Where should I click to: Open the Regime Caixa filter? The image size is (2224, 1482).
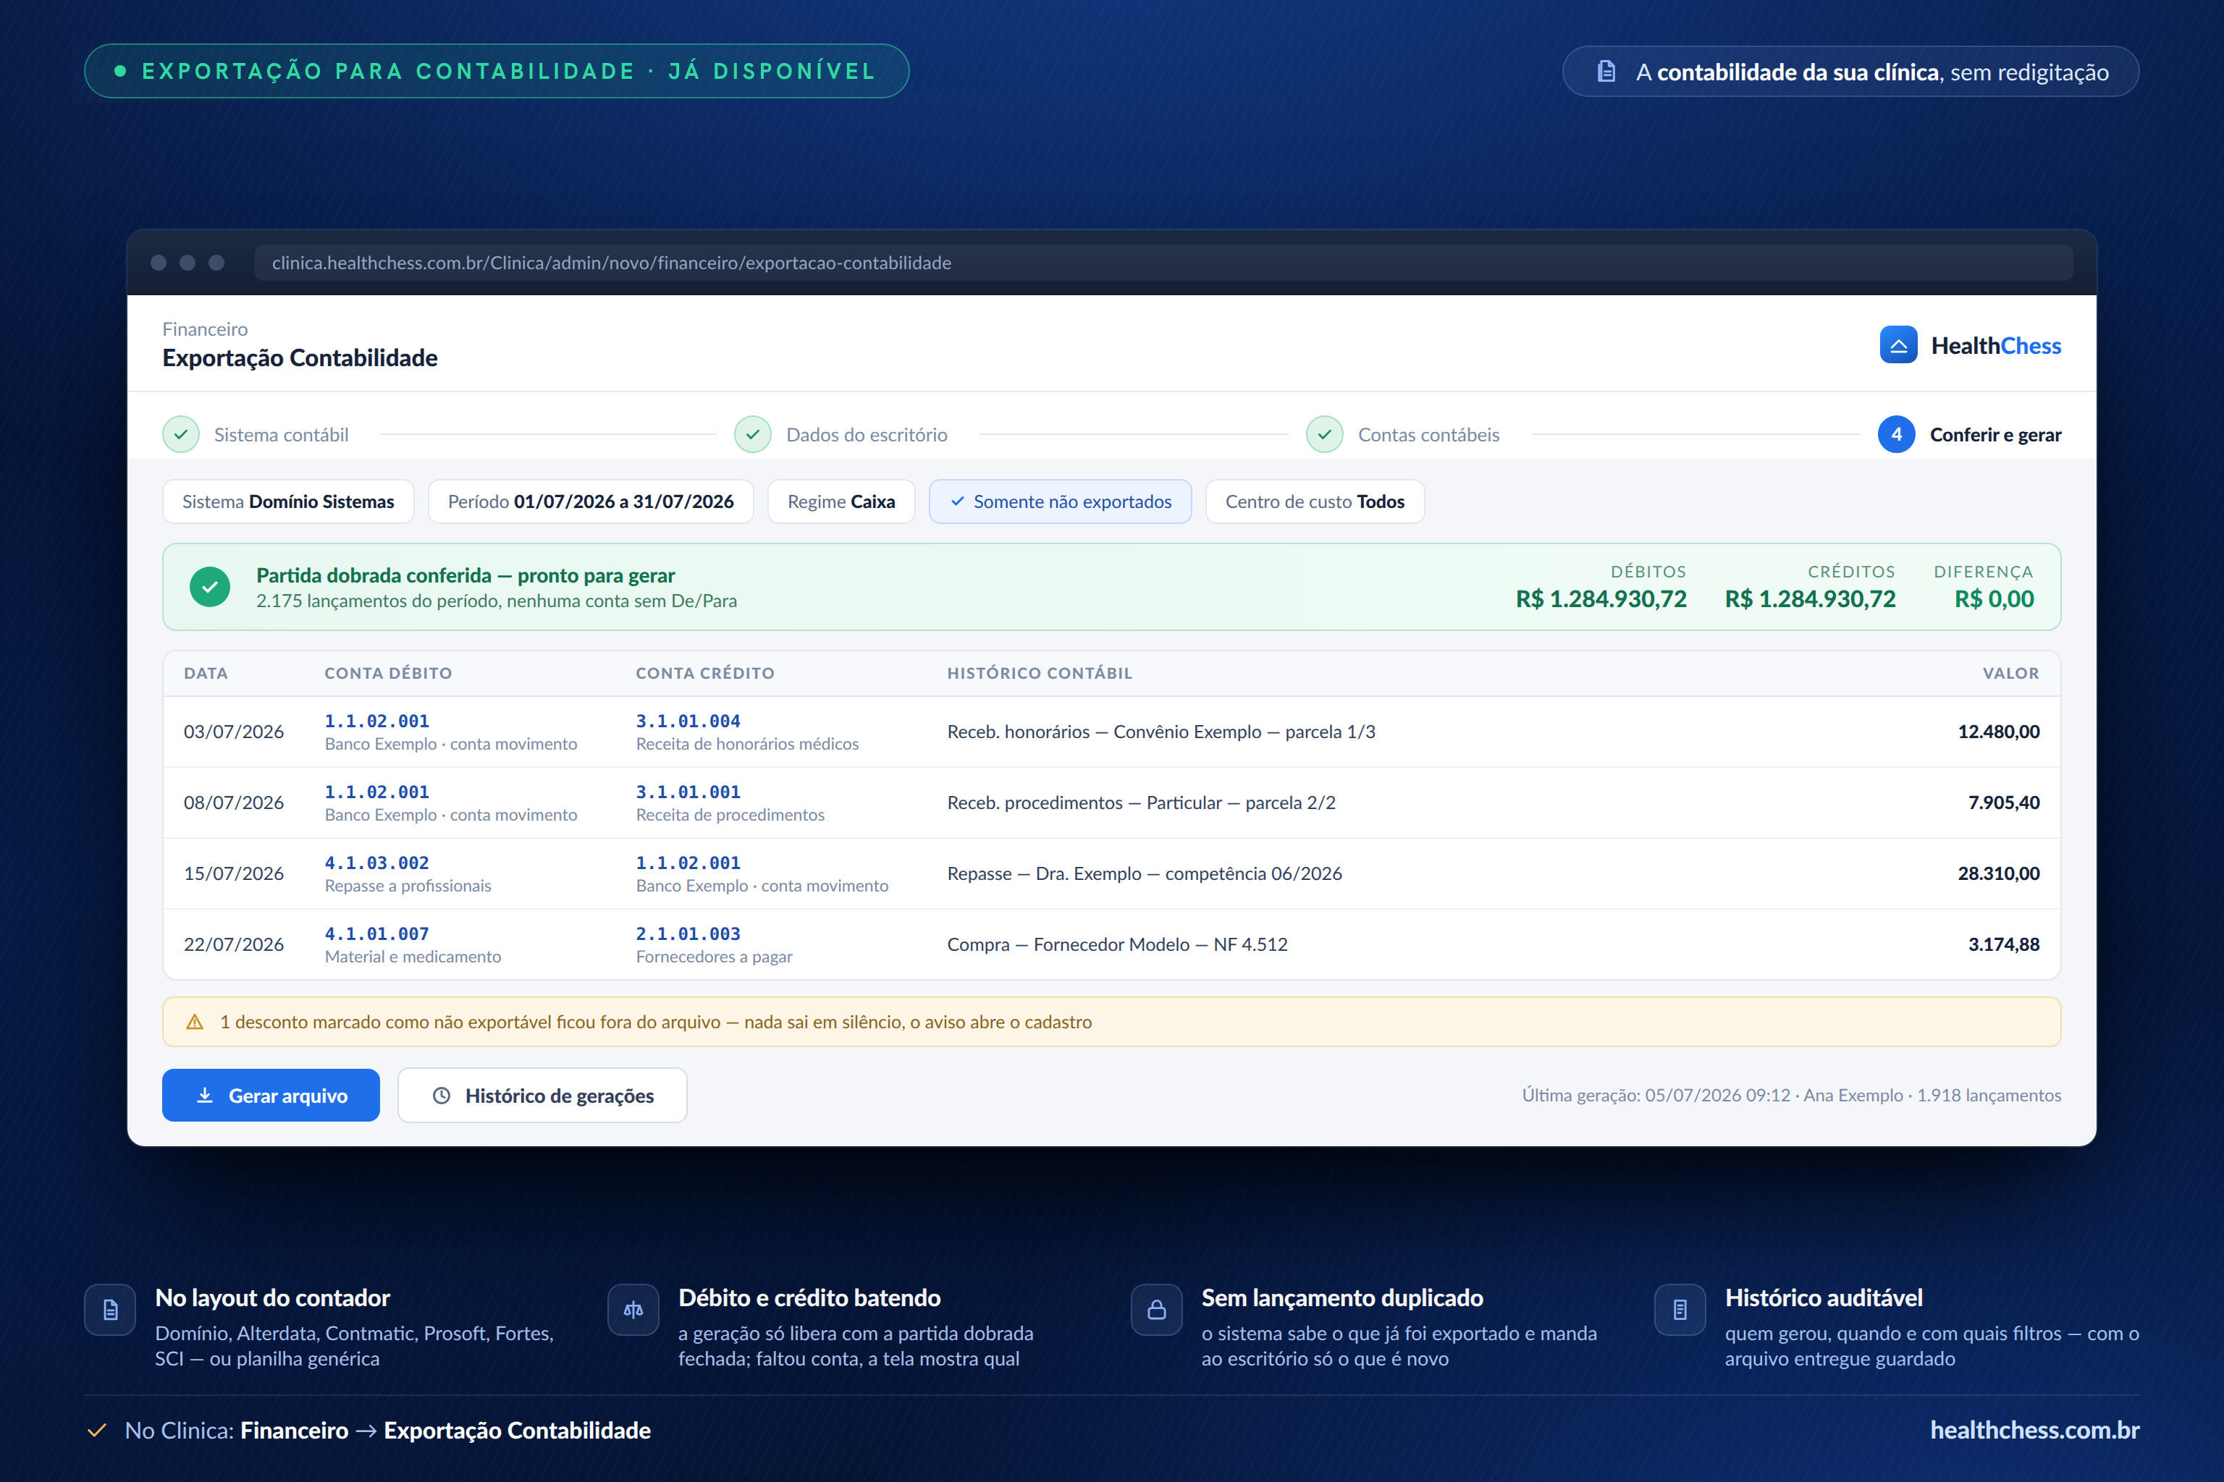(841, 502)
